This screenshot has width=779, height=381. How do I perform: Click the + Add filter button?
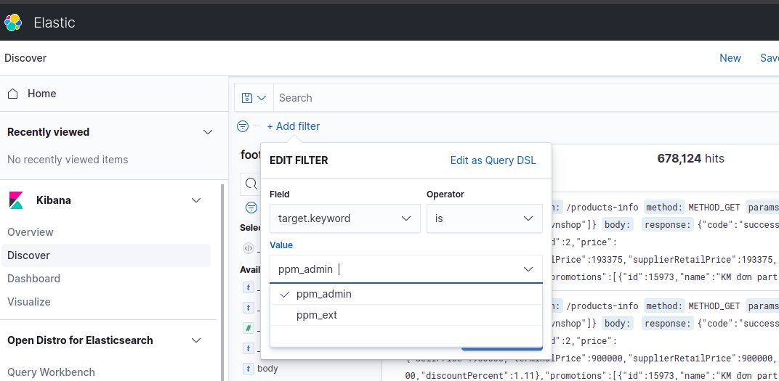tap(293, 126)
